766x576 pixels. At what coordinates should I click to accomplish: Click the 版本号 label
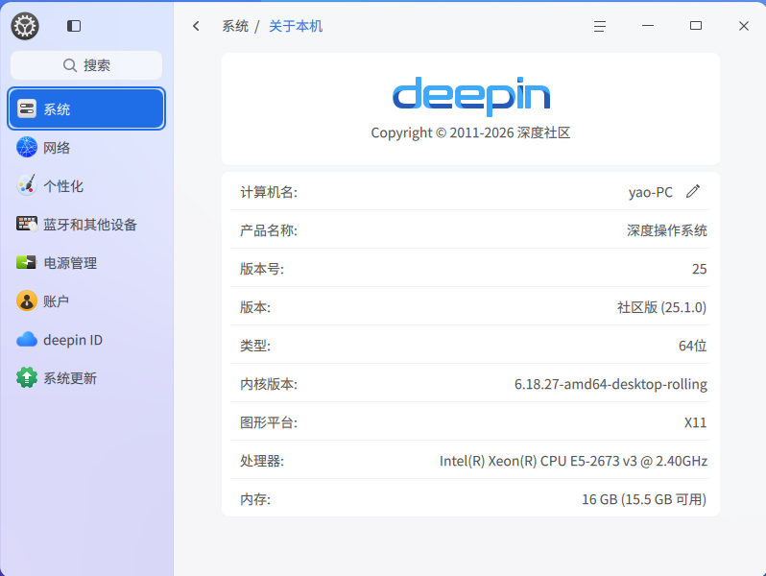tap(262, 269)
